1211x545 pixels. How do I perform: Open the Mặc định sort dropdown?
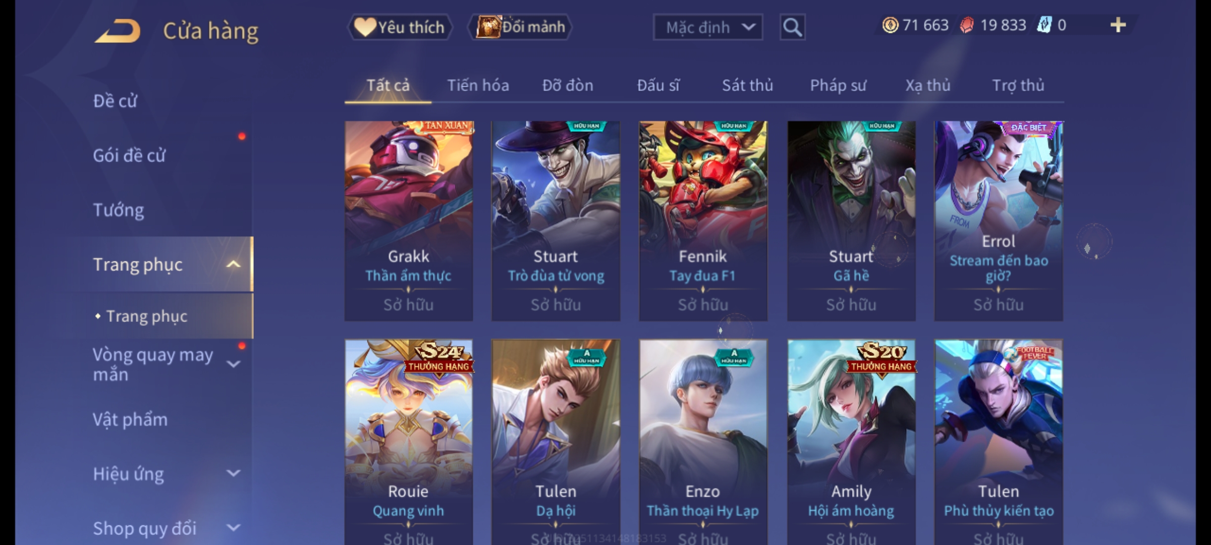point(707,27)
